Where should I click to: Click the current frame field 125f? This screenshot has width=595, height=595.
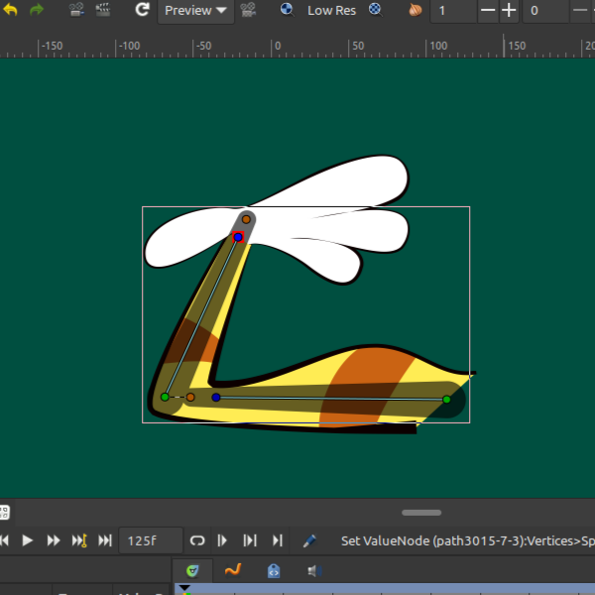(x=151, y=540)
